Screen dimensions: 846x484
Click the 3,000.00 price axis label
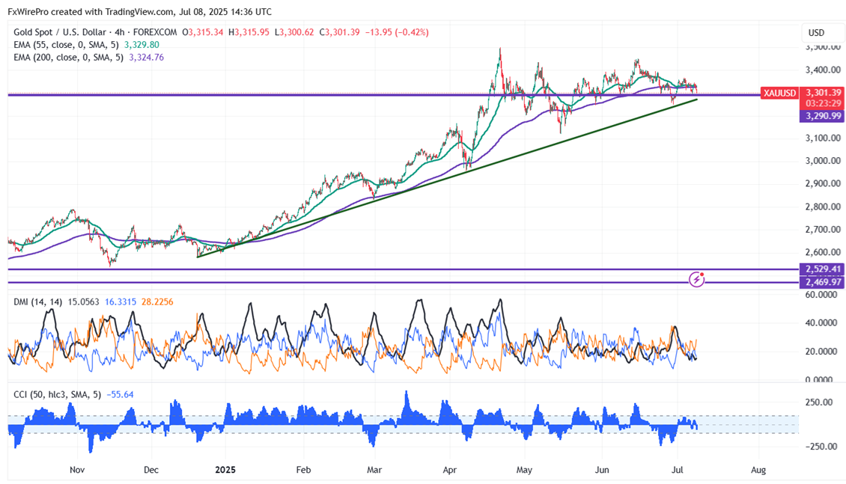[823, 161]
